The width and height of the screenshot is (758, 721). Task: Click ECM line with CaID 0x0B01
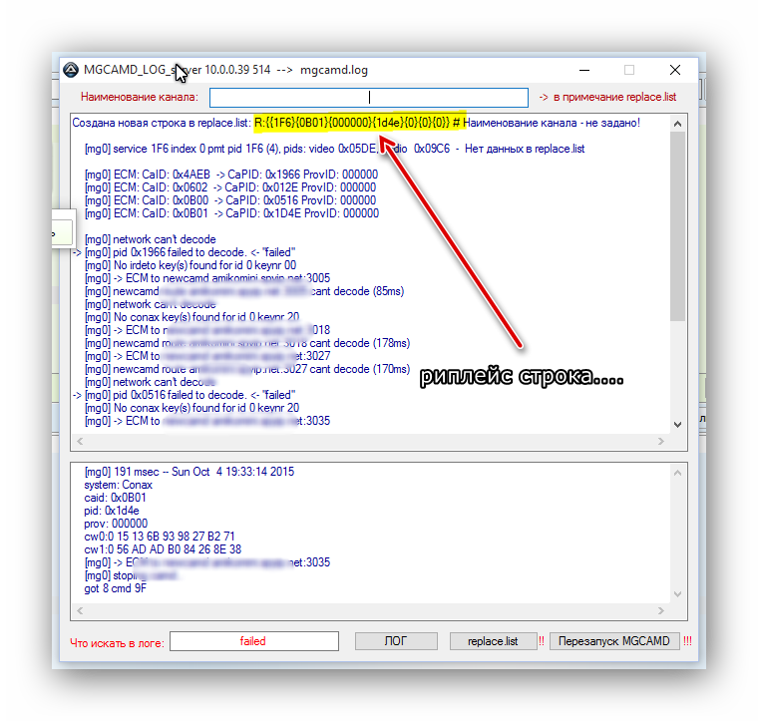pos(231,213)
